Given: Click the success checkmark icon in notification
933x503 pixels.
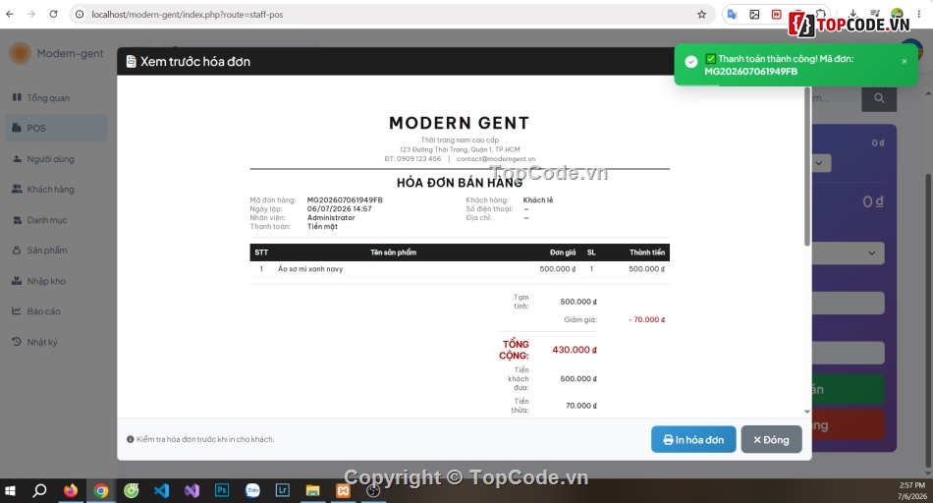Looking at the screenshot, I should 690,62.
